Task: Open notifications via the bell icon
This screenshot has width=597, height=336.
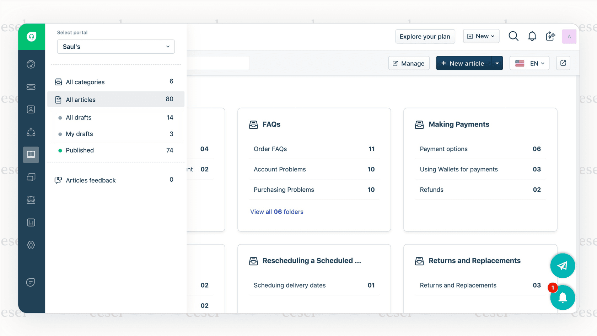Action: coord(532,36)
